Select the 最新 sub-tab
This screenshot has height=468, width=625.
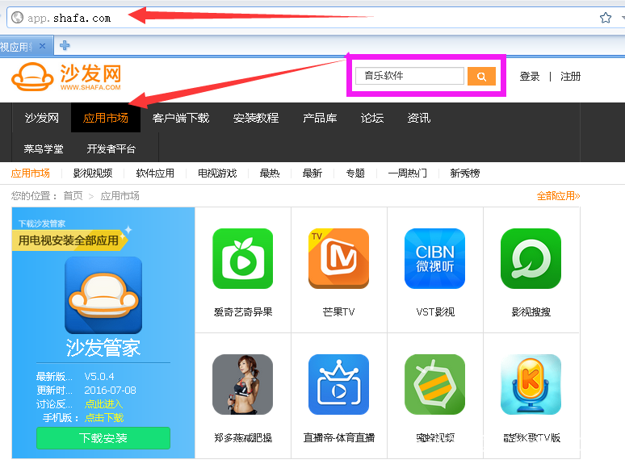click(312, 173)
